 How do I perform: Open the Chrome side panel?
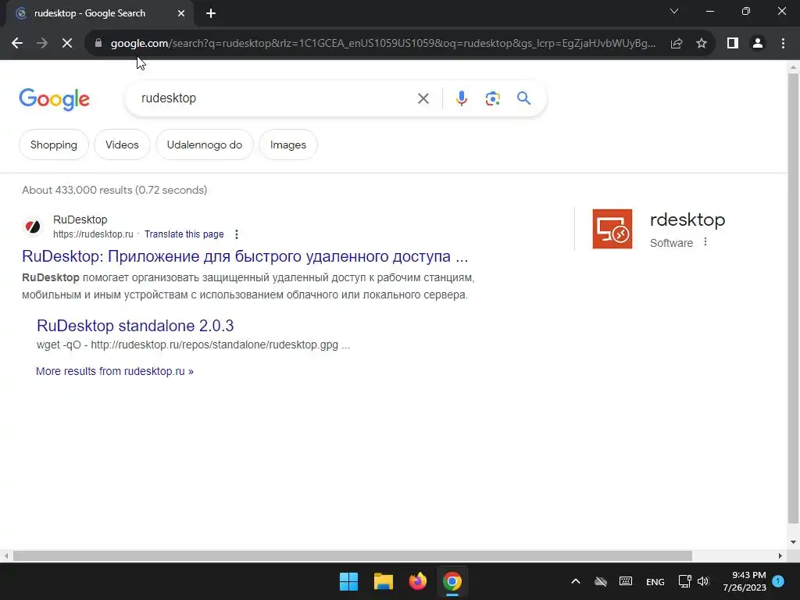733,44
